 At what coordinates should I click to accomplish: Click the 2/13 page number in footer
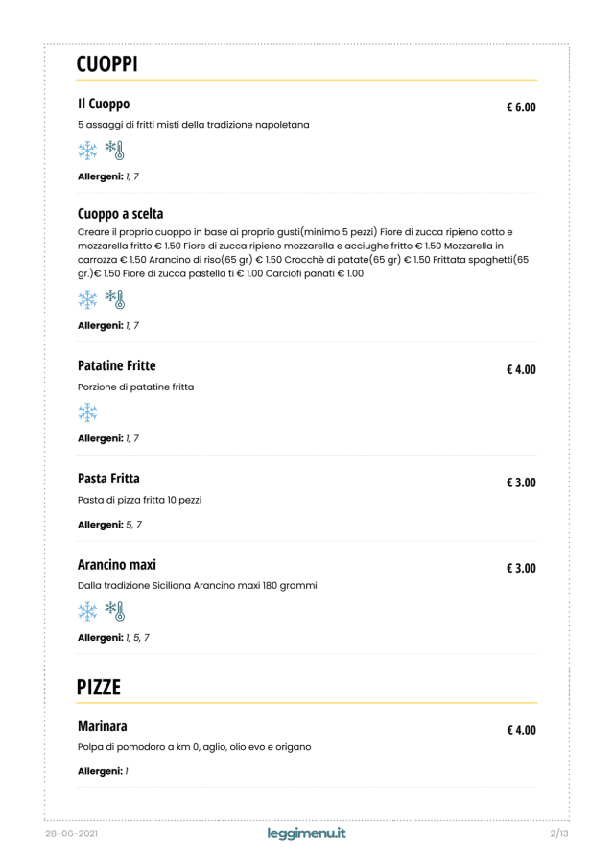coord(559,833)
